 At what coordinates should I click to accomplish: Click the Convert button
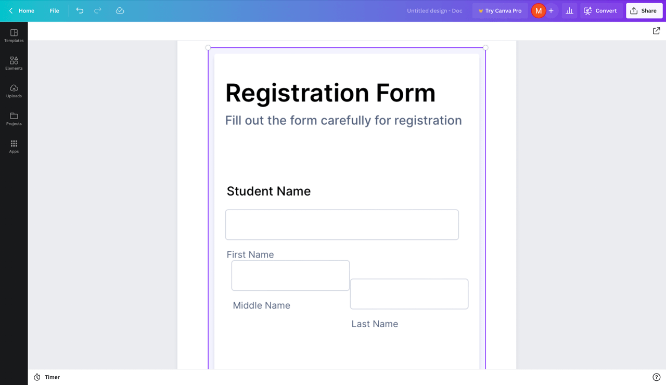pyautogui.click(x=600, y=10)
